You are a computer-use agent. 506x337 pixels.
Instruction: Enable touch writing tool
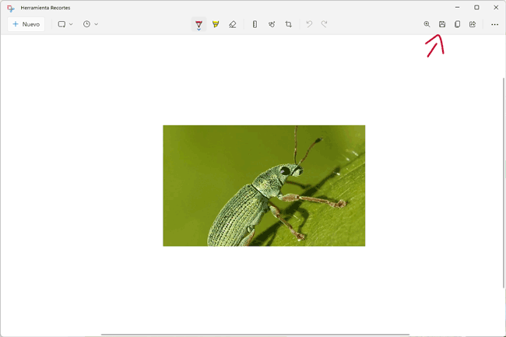pos(272,24)
